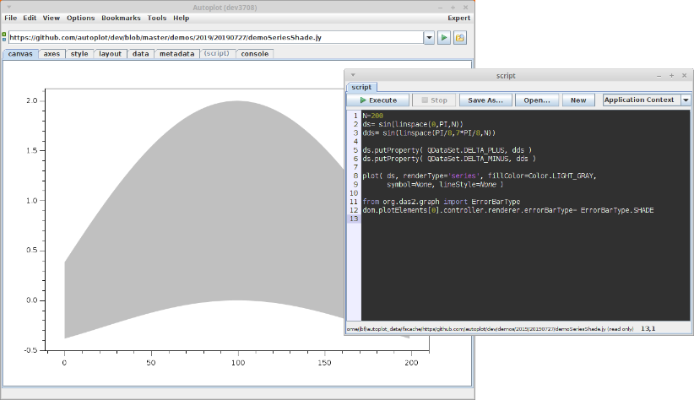This screenshot has height=400, width=694.
Task: Click the gray shaded series in the plot
Action: point(194,211)
